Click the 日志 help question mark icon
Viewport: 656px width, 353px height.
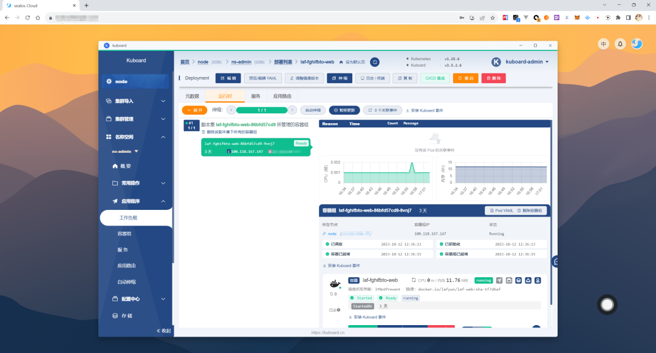coord(338,310)
